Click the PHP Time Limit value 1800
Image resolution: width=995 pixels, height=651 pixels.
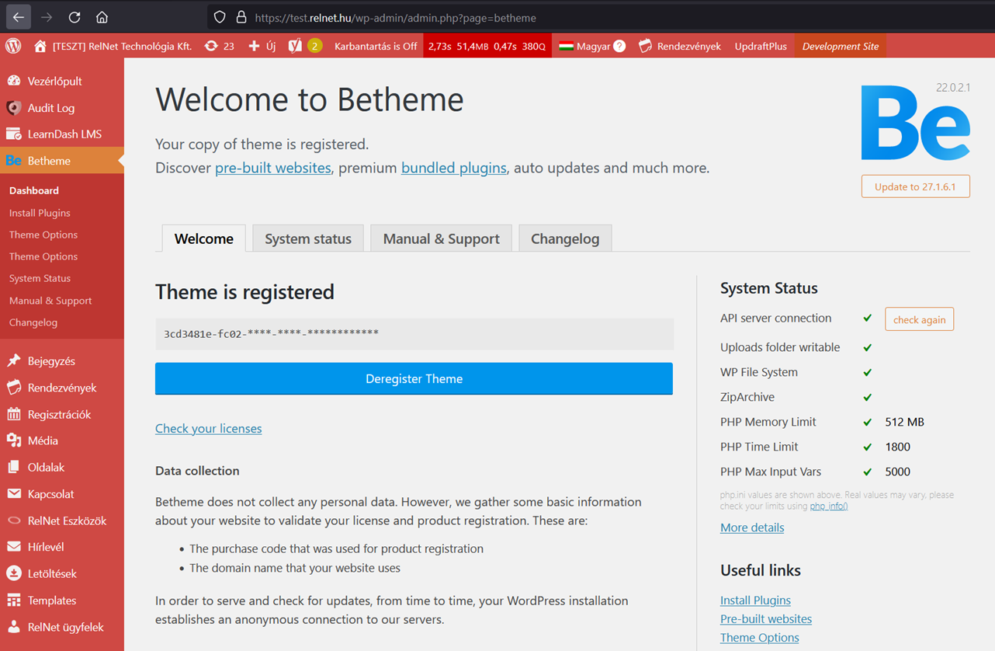(898, 447)
